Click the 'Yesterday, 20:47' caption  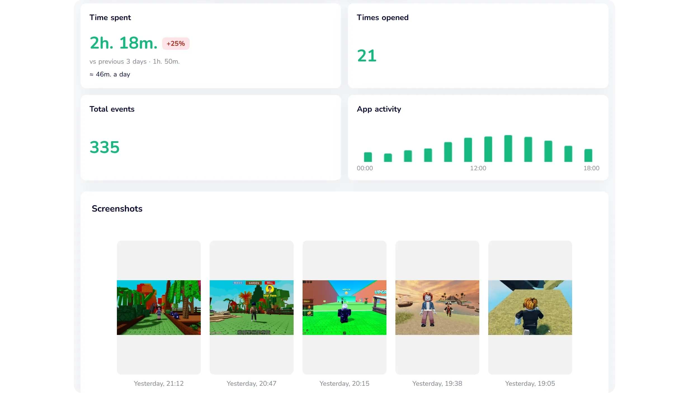tap(252, 384)
